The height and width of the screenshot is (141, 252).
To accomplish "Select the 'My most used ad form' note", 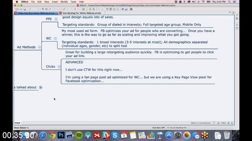I will (138, 33).
